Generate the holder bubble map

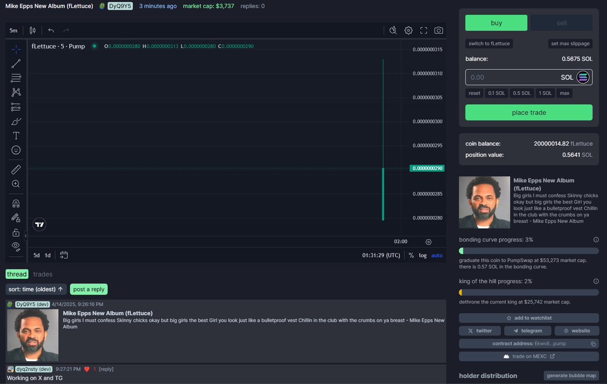click(x=571, y=375)
